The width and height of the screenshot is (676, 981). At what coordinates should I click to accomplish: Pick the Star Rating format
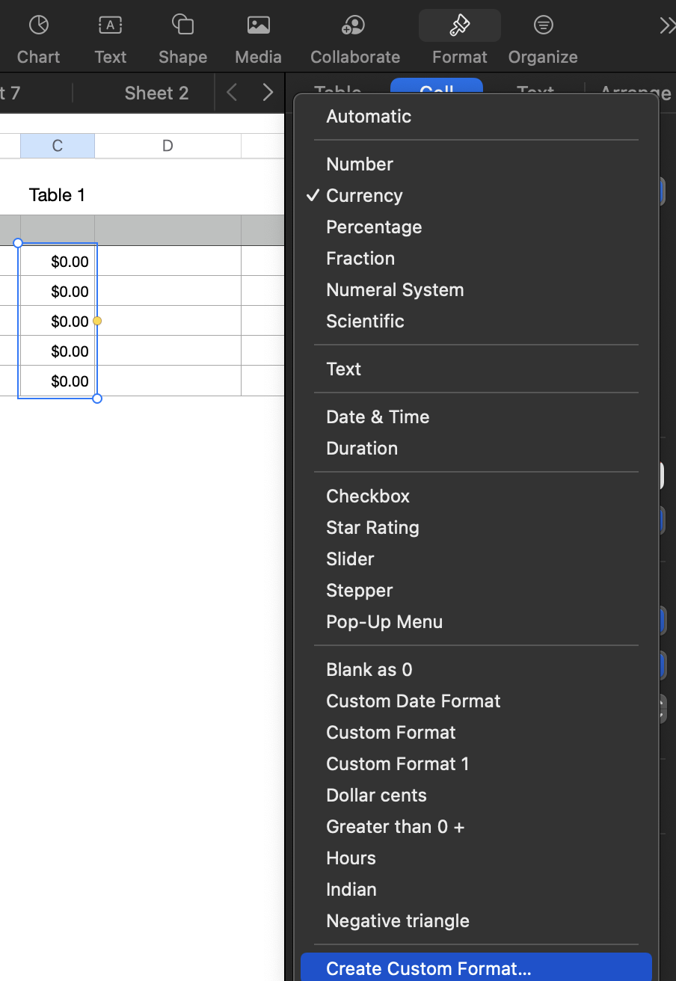pos(372,528)
